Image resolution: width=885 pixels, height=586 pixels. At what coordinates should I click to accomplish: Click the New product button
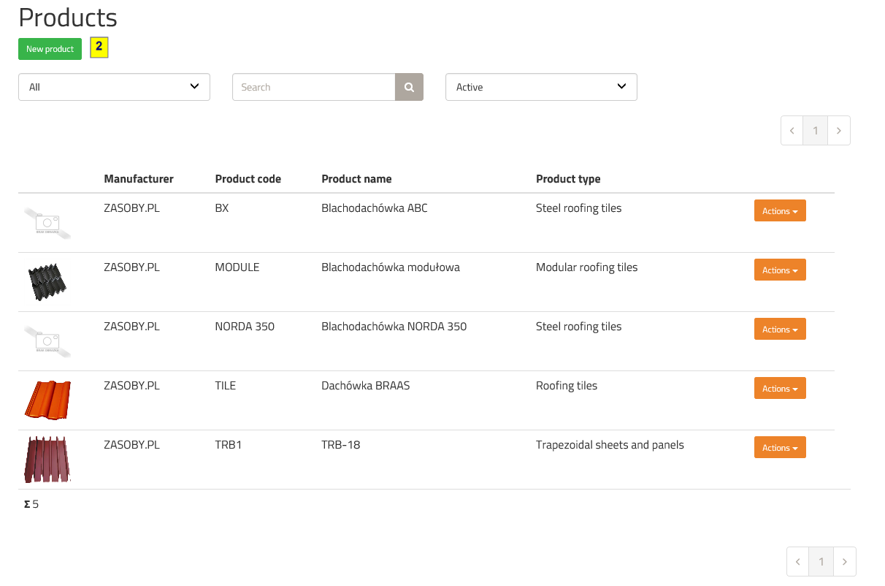(x=50, y=49)
